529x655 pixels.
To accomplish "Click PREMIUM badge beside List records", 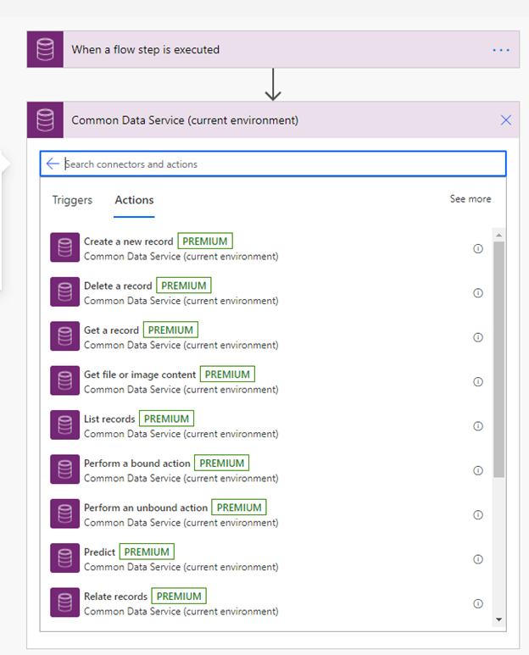I will tap(166, 419).
